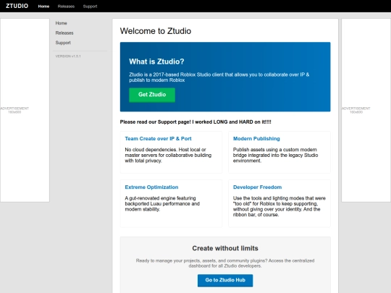Click the green Get Ztudio button
The width and height of the screenshot is (391, 293).
pyautogui.click(x=152, y=95)
